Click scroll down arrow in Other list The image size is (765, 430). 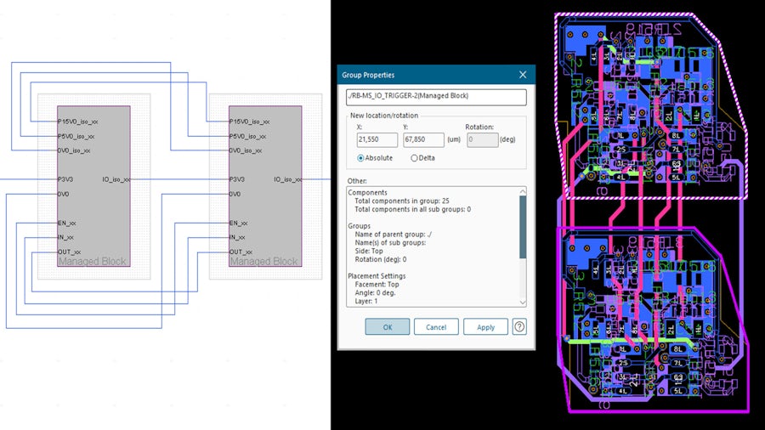[x=523, y=302]
